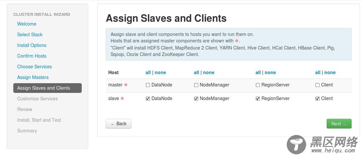Navigate to Select Stack step
Screen dimensions: 362x156
click(x=30, y=35)
